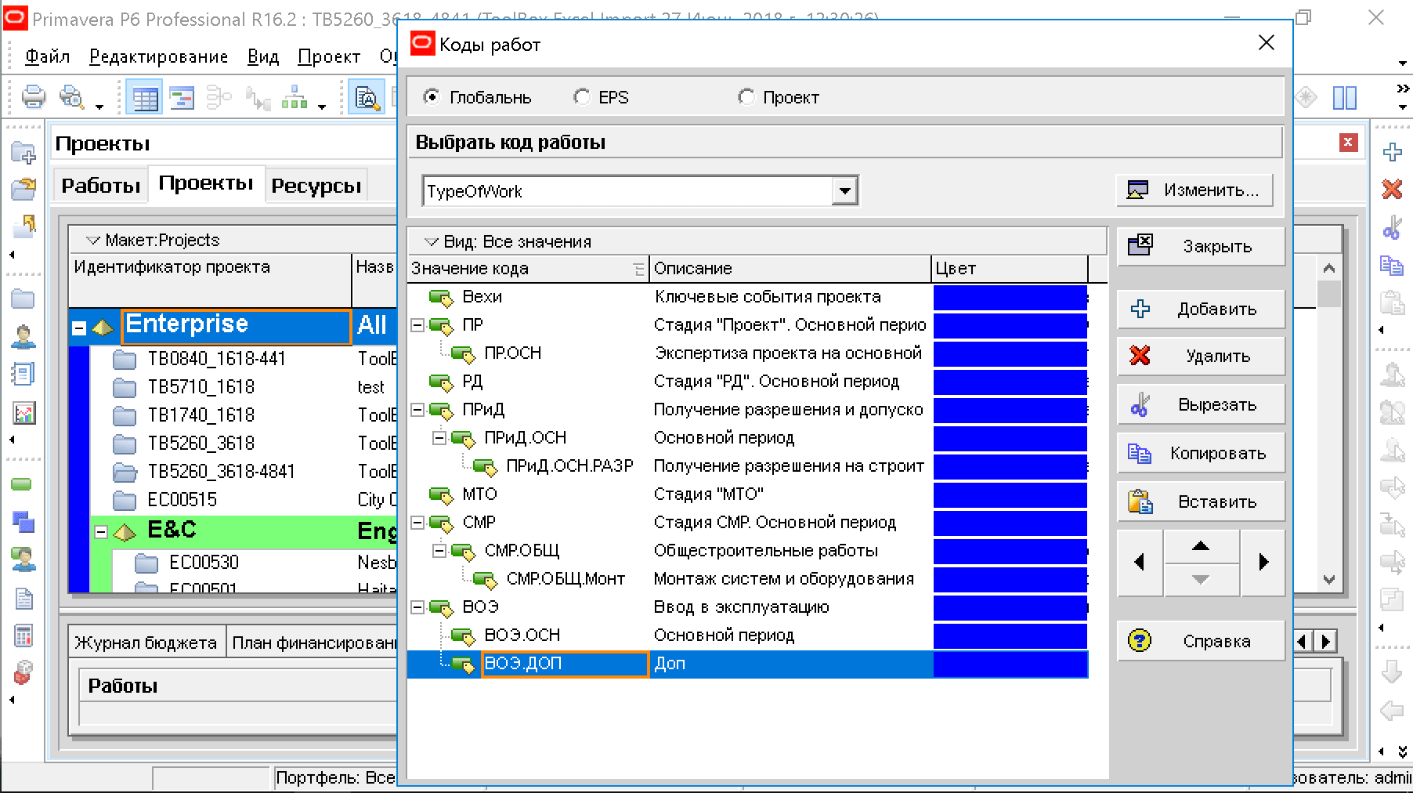Collapse the ПР code node
1413x793 pixels.
tap(417, 325)
